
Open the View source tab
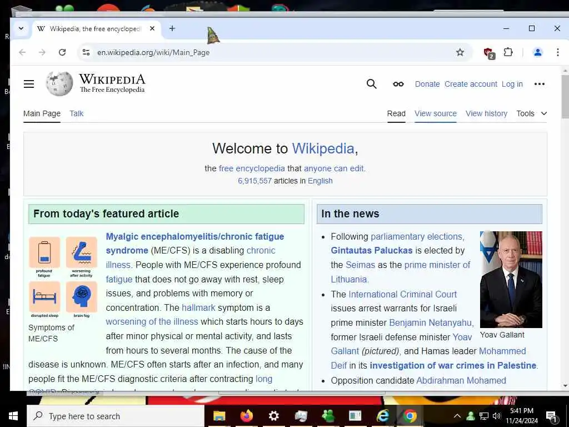point(436,113)
